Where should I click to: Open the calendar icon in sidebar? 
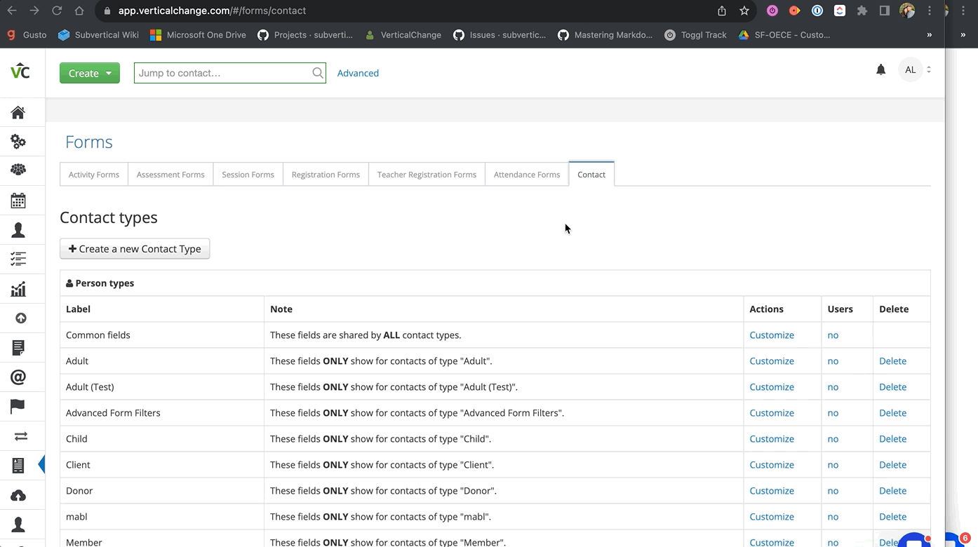click(x=18, y=201)
